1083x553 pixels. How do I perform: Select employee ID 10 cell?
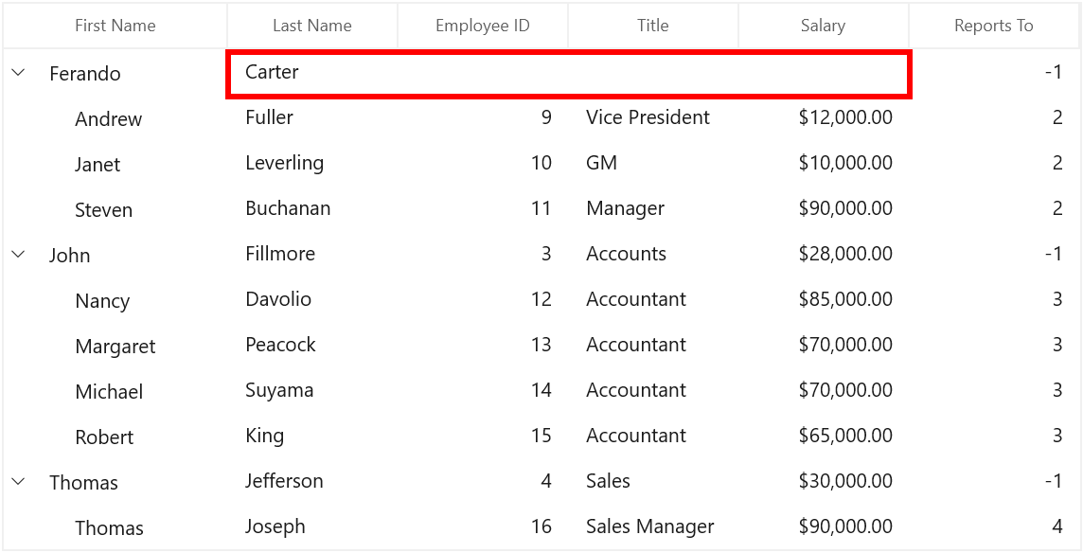coord(541,163)
